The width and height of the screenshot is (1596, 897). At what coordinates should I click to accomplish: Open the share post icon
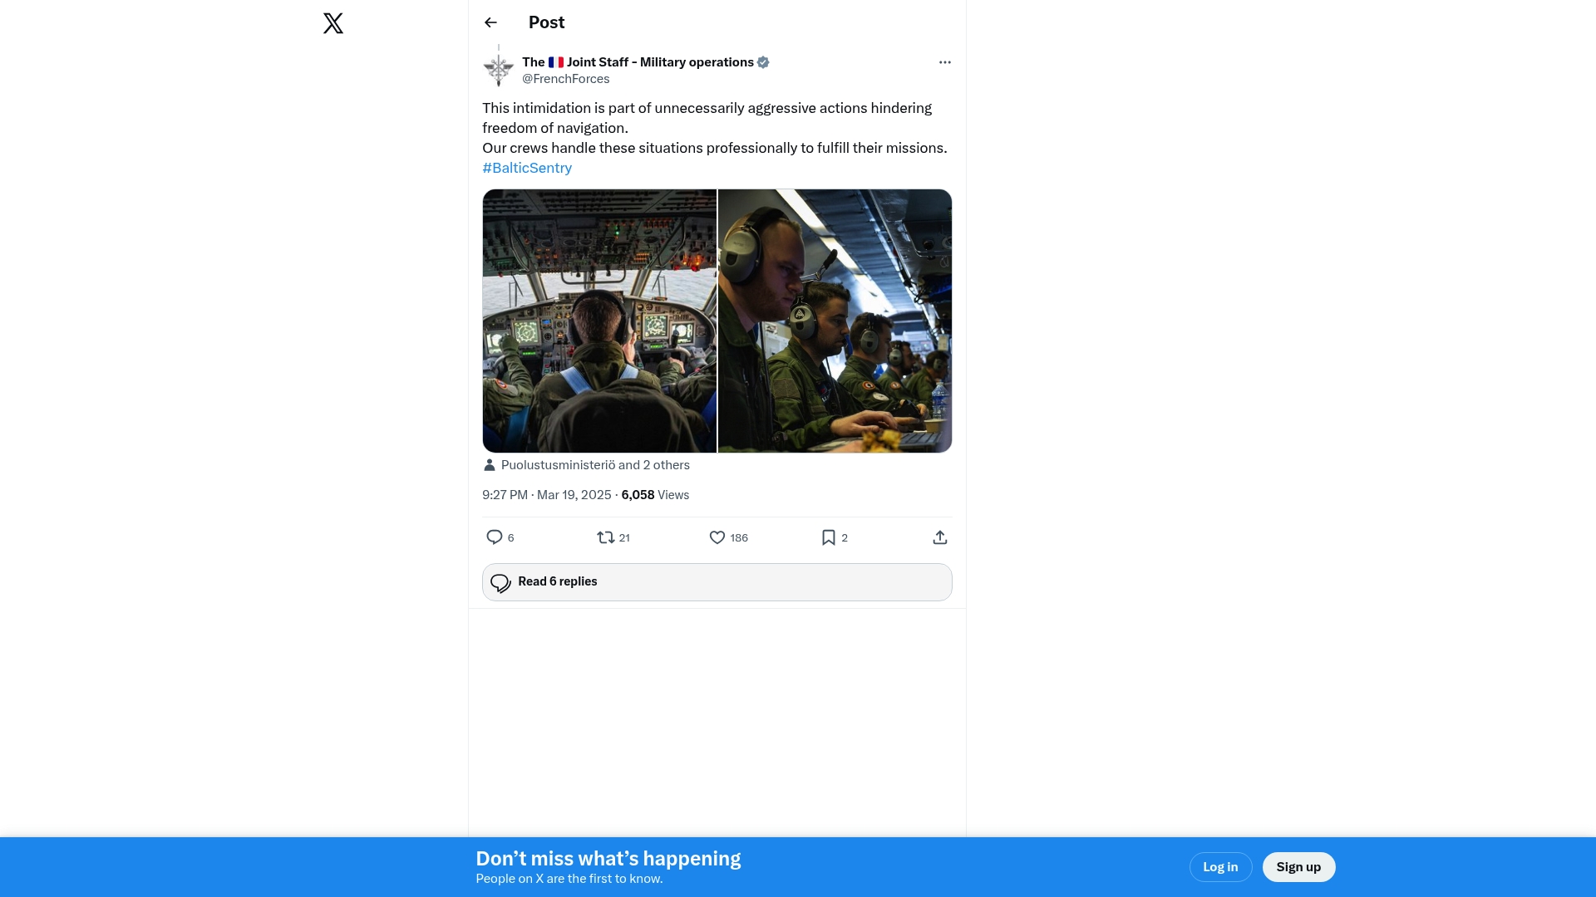[x=940, y=537]
